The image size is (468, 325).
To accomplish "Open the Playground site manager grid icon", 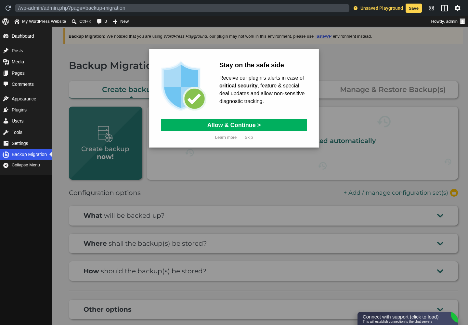I will [432, 8].
